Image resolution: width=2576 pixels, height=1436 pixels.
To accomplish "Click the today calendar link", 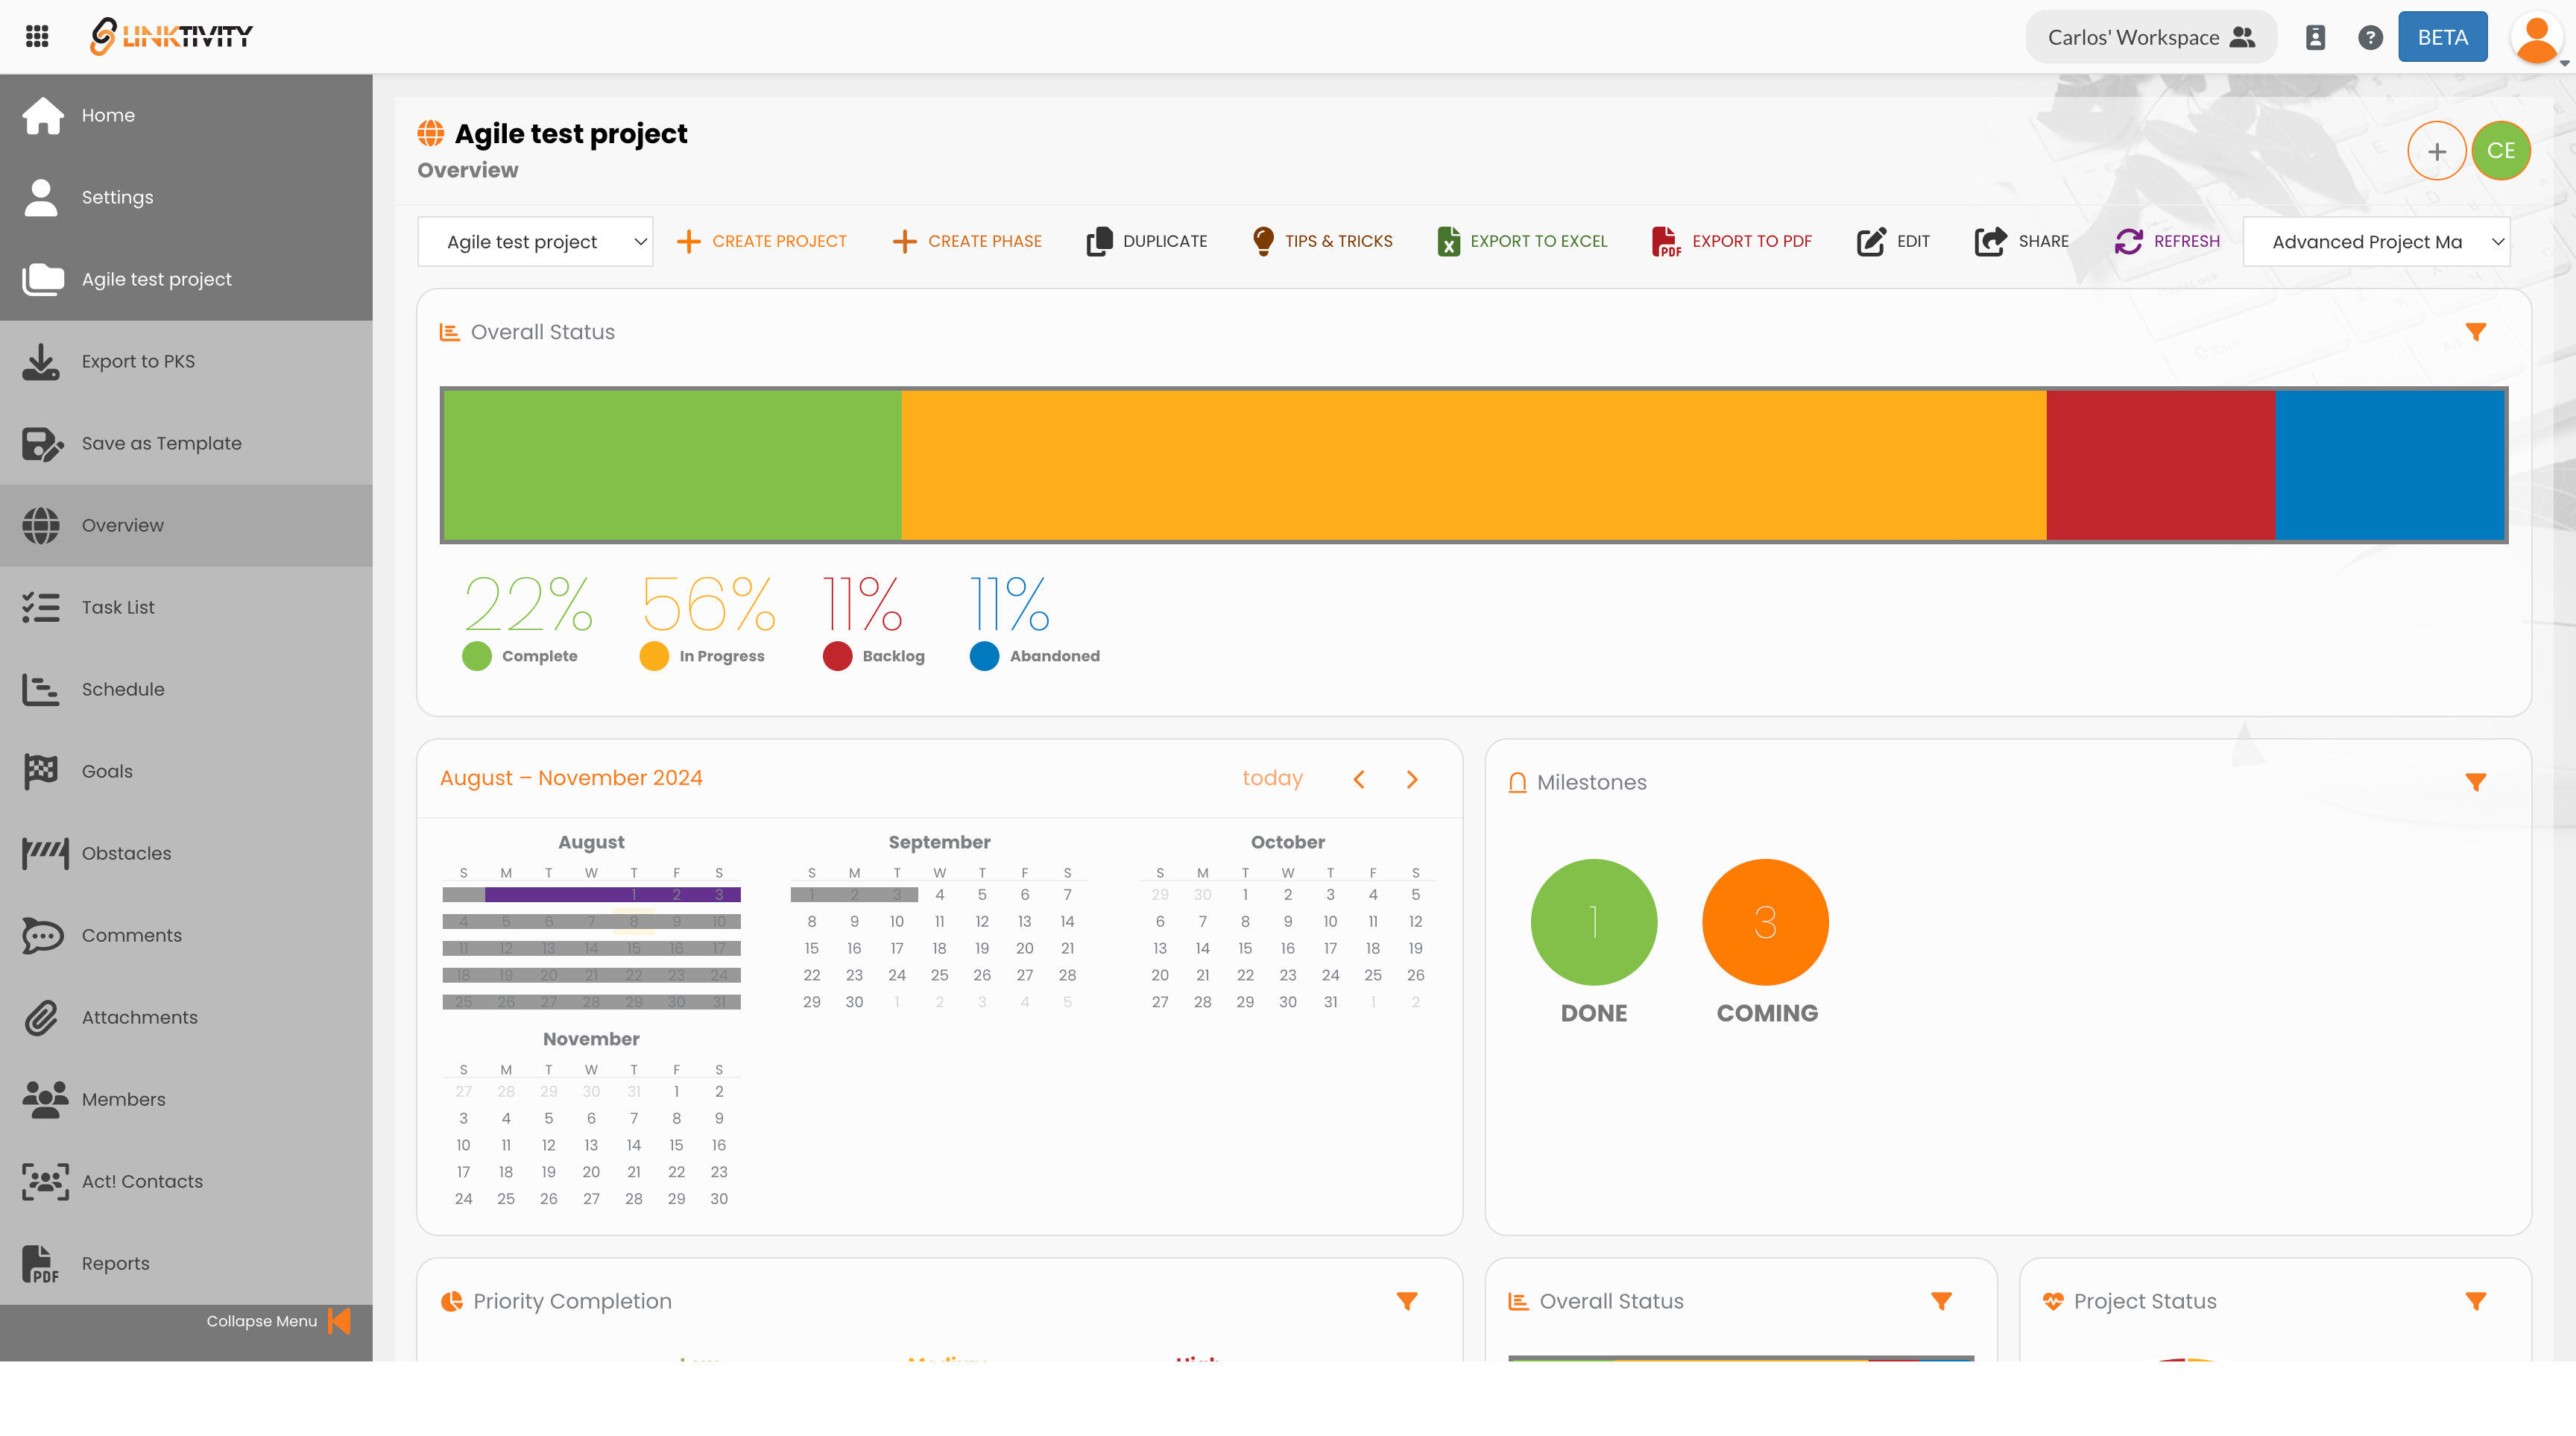I will pyautogui.click(x=1272, y=778).
